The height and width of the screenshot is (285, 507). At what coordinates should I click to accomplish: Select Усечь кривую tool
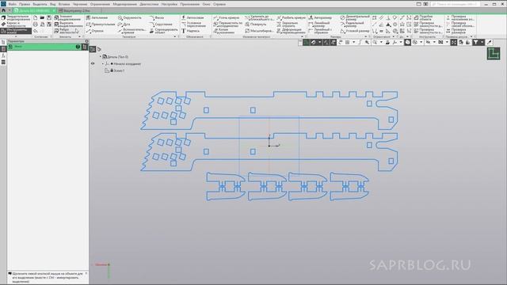click(227, 17)
